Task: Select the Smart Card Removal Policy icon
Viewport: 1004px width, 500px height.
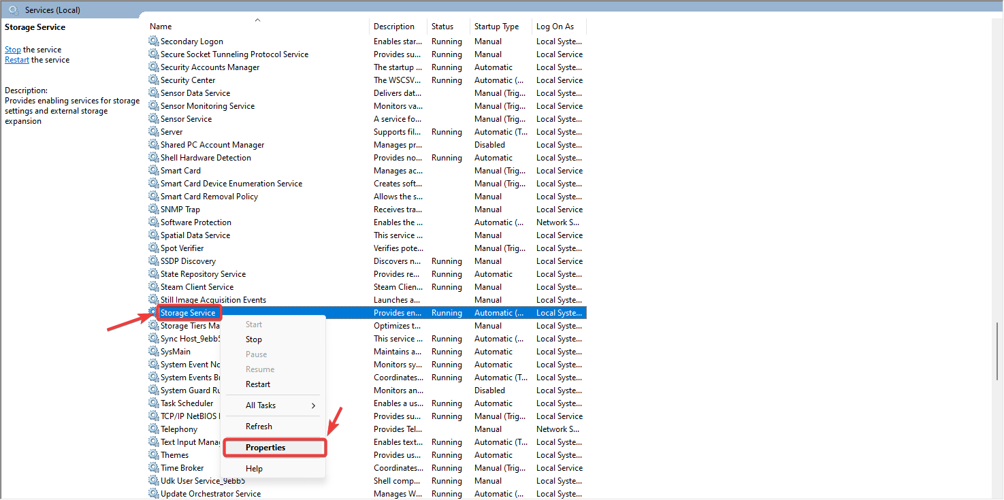Action: pos(154,197)
